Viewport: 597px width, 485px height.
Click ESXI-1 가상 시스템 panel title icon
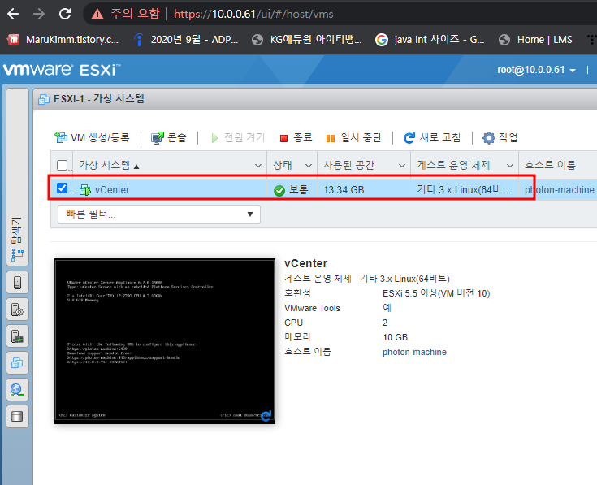pyautogui.click(x=44, y=99)
